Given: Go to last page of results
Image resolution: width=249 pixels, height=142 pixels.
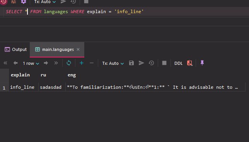Looking at the screenshot, I should [56, 63].
